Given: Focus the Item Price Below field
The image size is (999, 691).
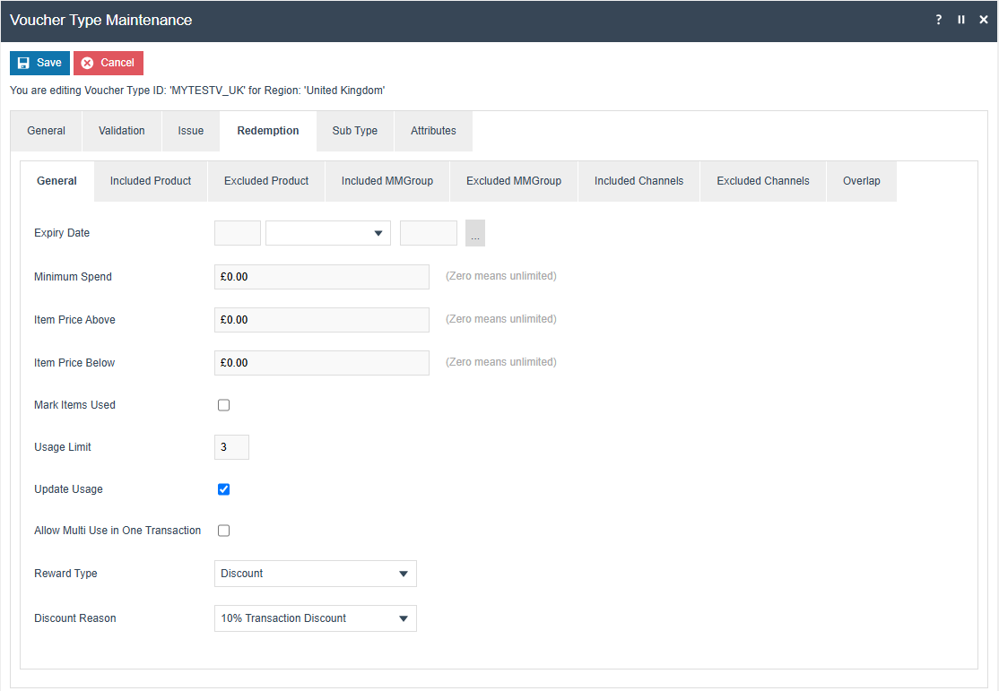Looking at the screenshot, I should click(x=322, y=363).
